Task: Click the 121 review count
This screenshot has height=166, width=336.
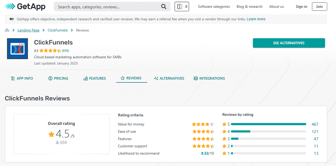Action: coord(315,131)
